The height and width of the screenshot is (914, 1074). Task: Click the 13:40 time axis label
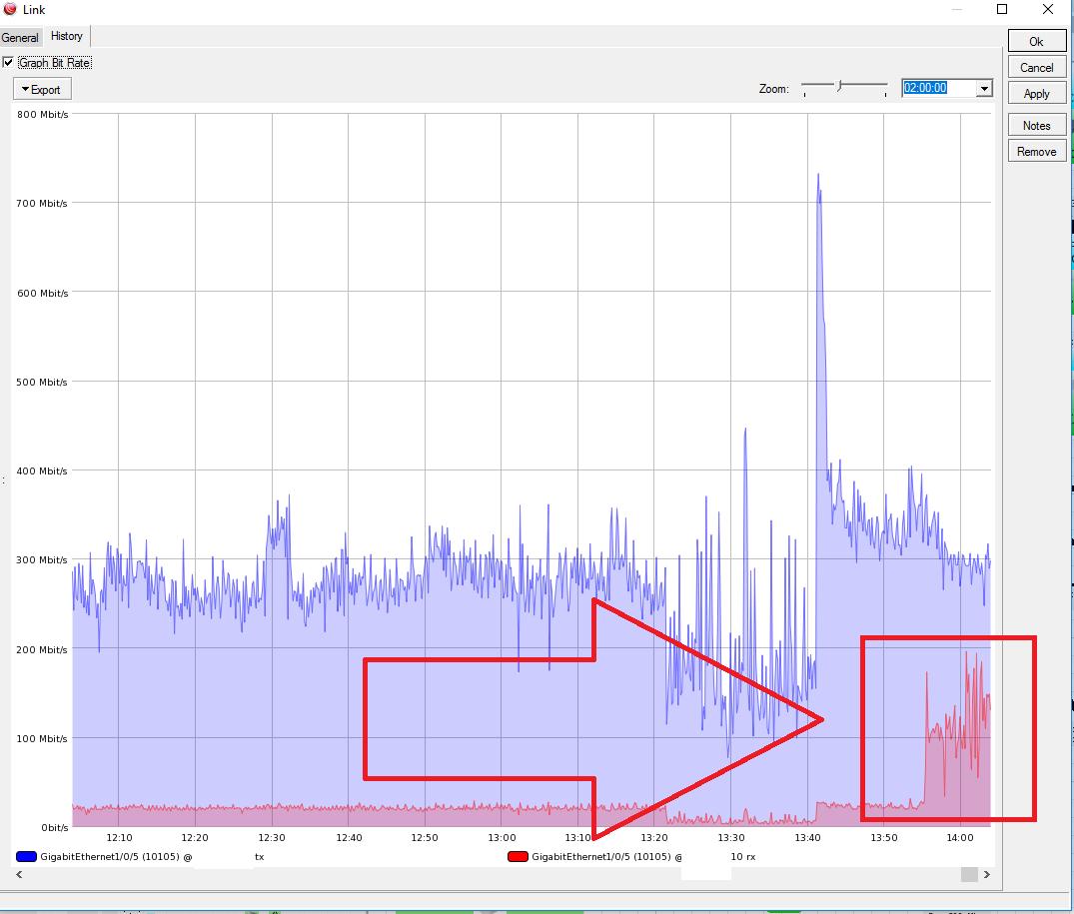tap(807, 837)
